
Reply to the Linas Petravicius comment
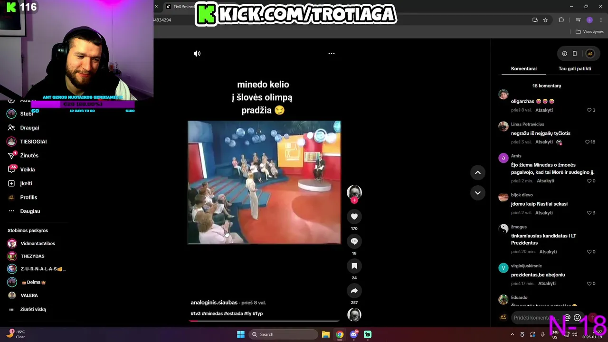(x=544, y=142)
